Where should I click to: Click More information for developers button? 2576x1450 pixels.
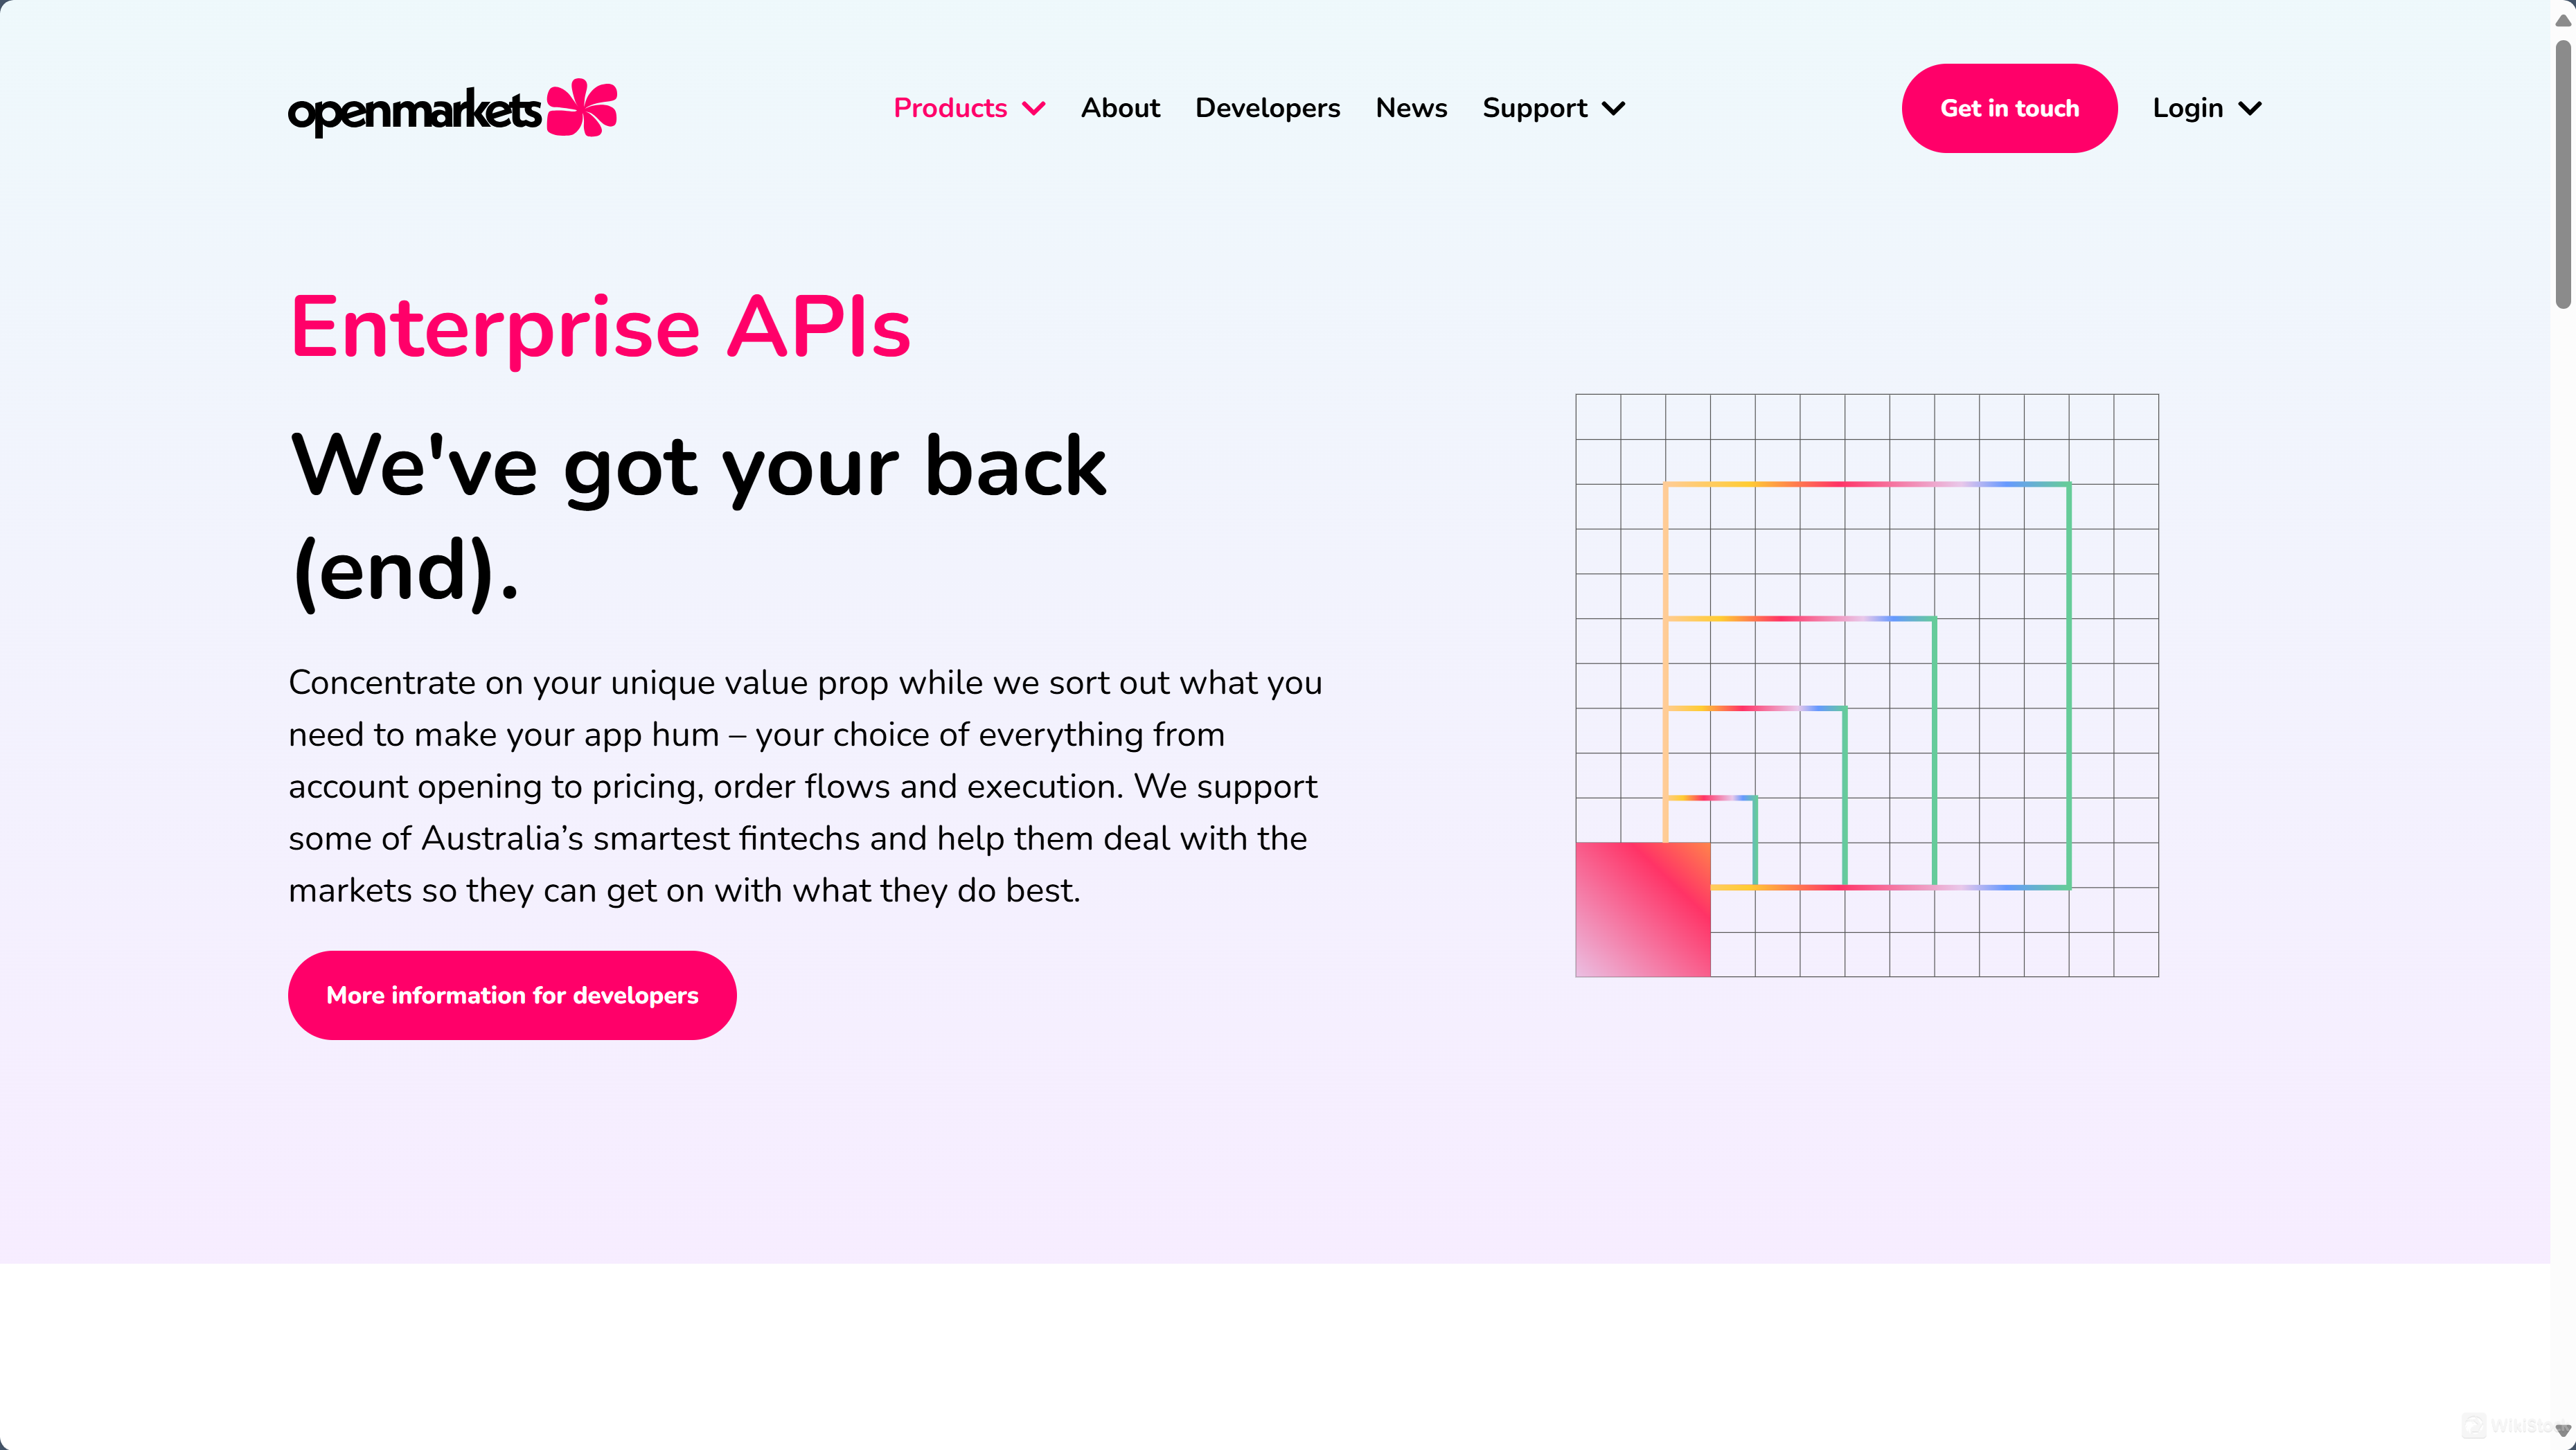point(511,994)
